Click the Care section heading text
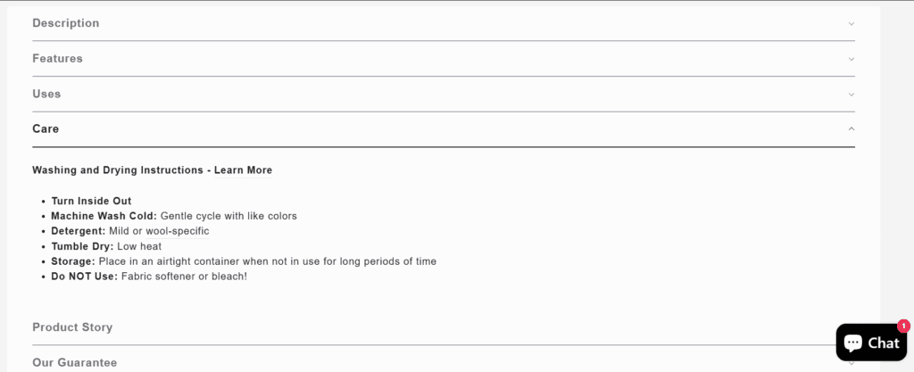Image resolution: width=914 pixels, height=372 pixels. coord(46,128)
